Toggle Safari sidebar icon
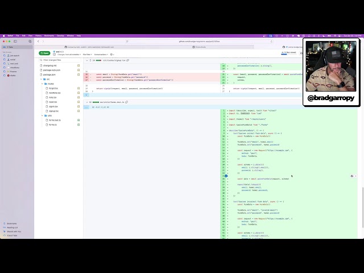 coord(15,42)
